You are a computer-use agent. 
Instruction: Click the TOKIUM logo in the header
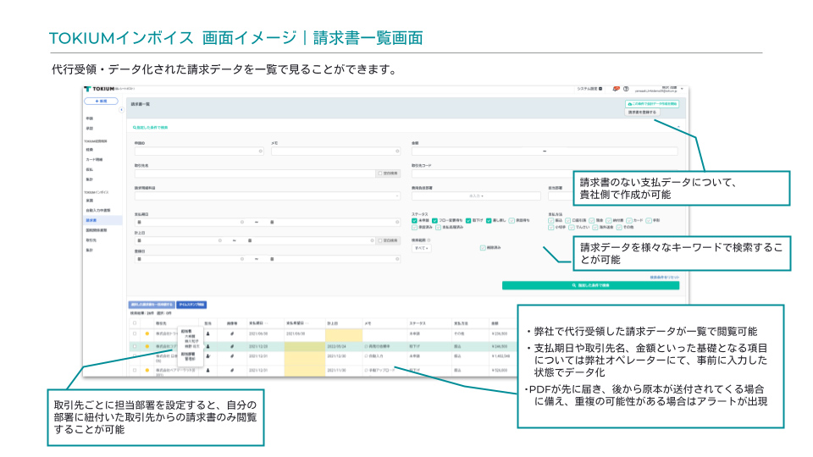(x=100, y=89)
